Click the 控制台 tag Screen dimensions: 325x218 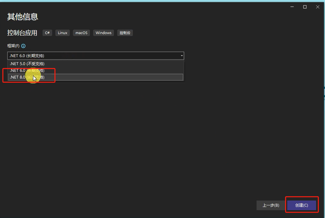pos(125,33)
